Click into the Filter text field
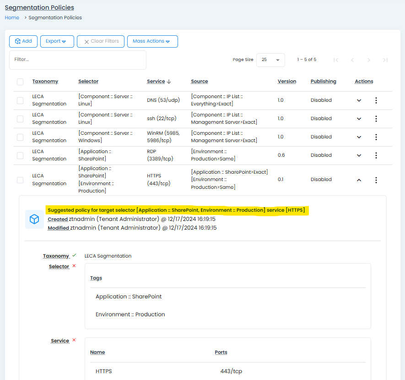The image size is (405, 380). click(x=78, y=60)
